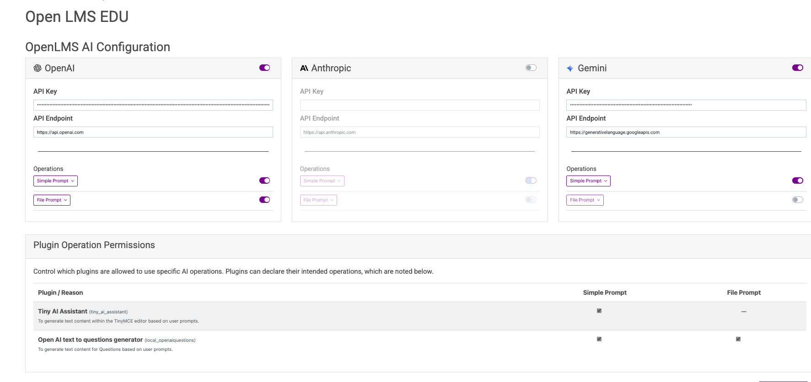Image resolution: width=811 pixels, height=382 pixels.
Task: Click the Anthropic panel title text
Action: pyautogui.click(x=331, y=68)
